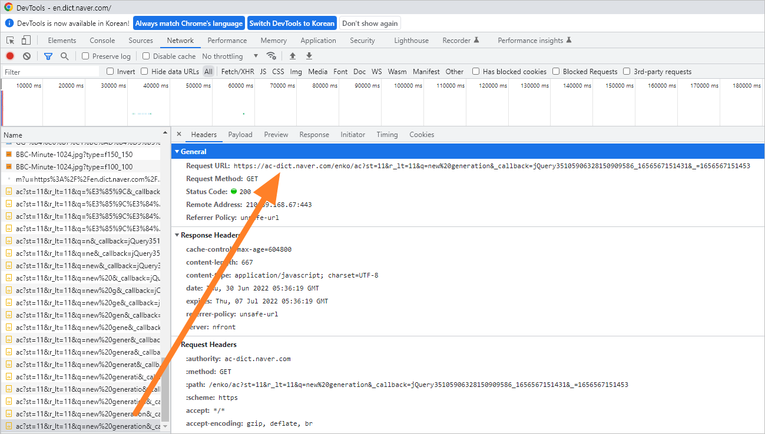Viewport: 765px width, 434px height.
Task: Click the Don't show again button
Action: click(x=370, y=24)
